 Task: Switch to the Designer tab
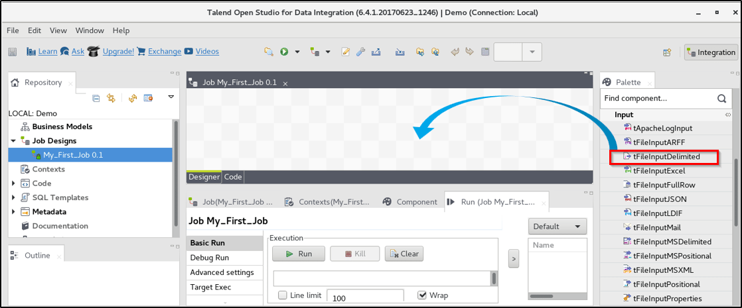click(x=204, y=177)
